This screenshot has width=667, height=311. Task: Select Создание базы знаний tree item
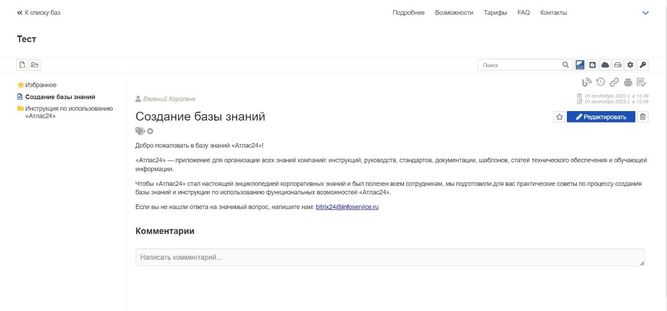[x=56, y=97]
